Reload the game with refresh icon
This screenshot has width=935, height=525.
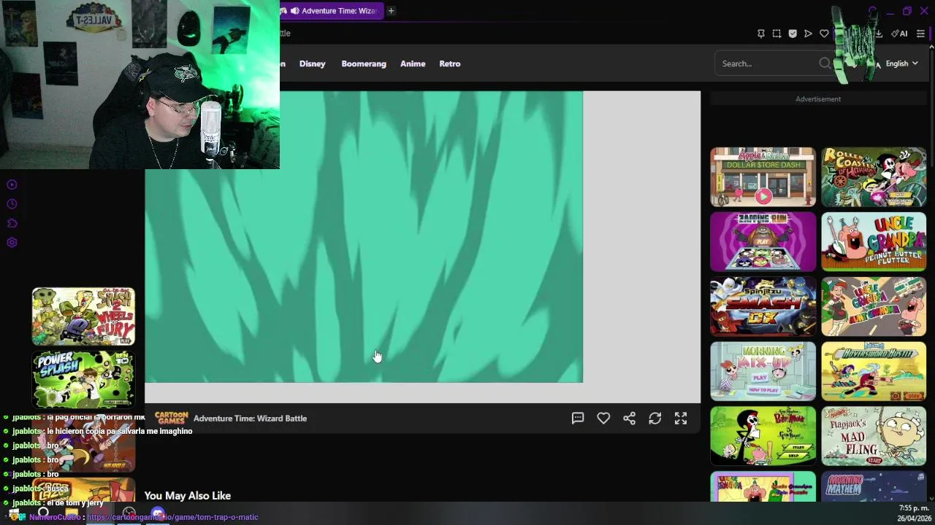(655, 419)
